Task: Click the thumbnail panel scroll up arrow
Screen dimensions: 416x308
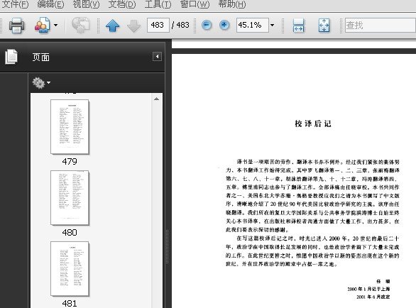Action: [156, 99]
